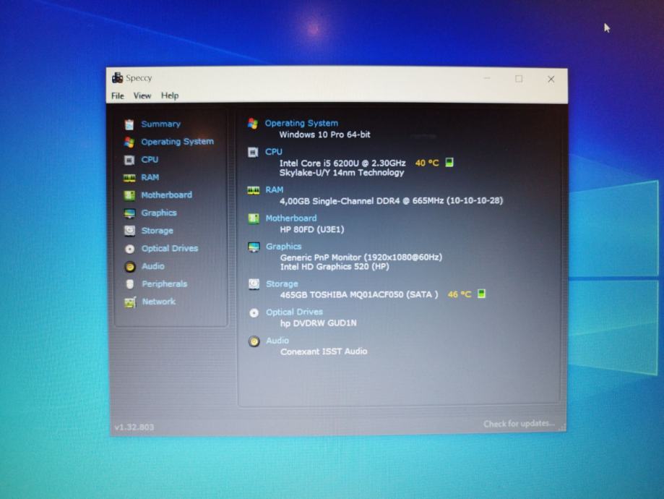
Task: Click 'hp DVDRW GUD1N' optical drive text
Action: click(x=319, y=323)
